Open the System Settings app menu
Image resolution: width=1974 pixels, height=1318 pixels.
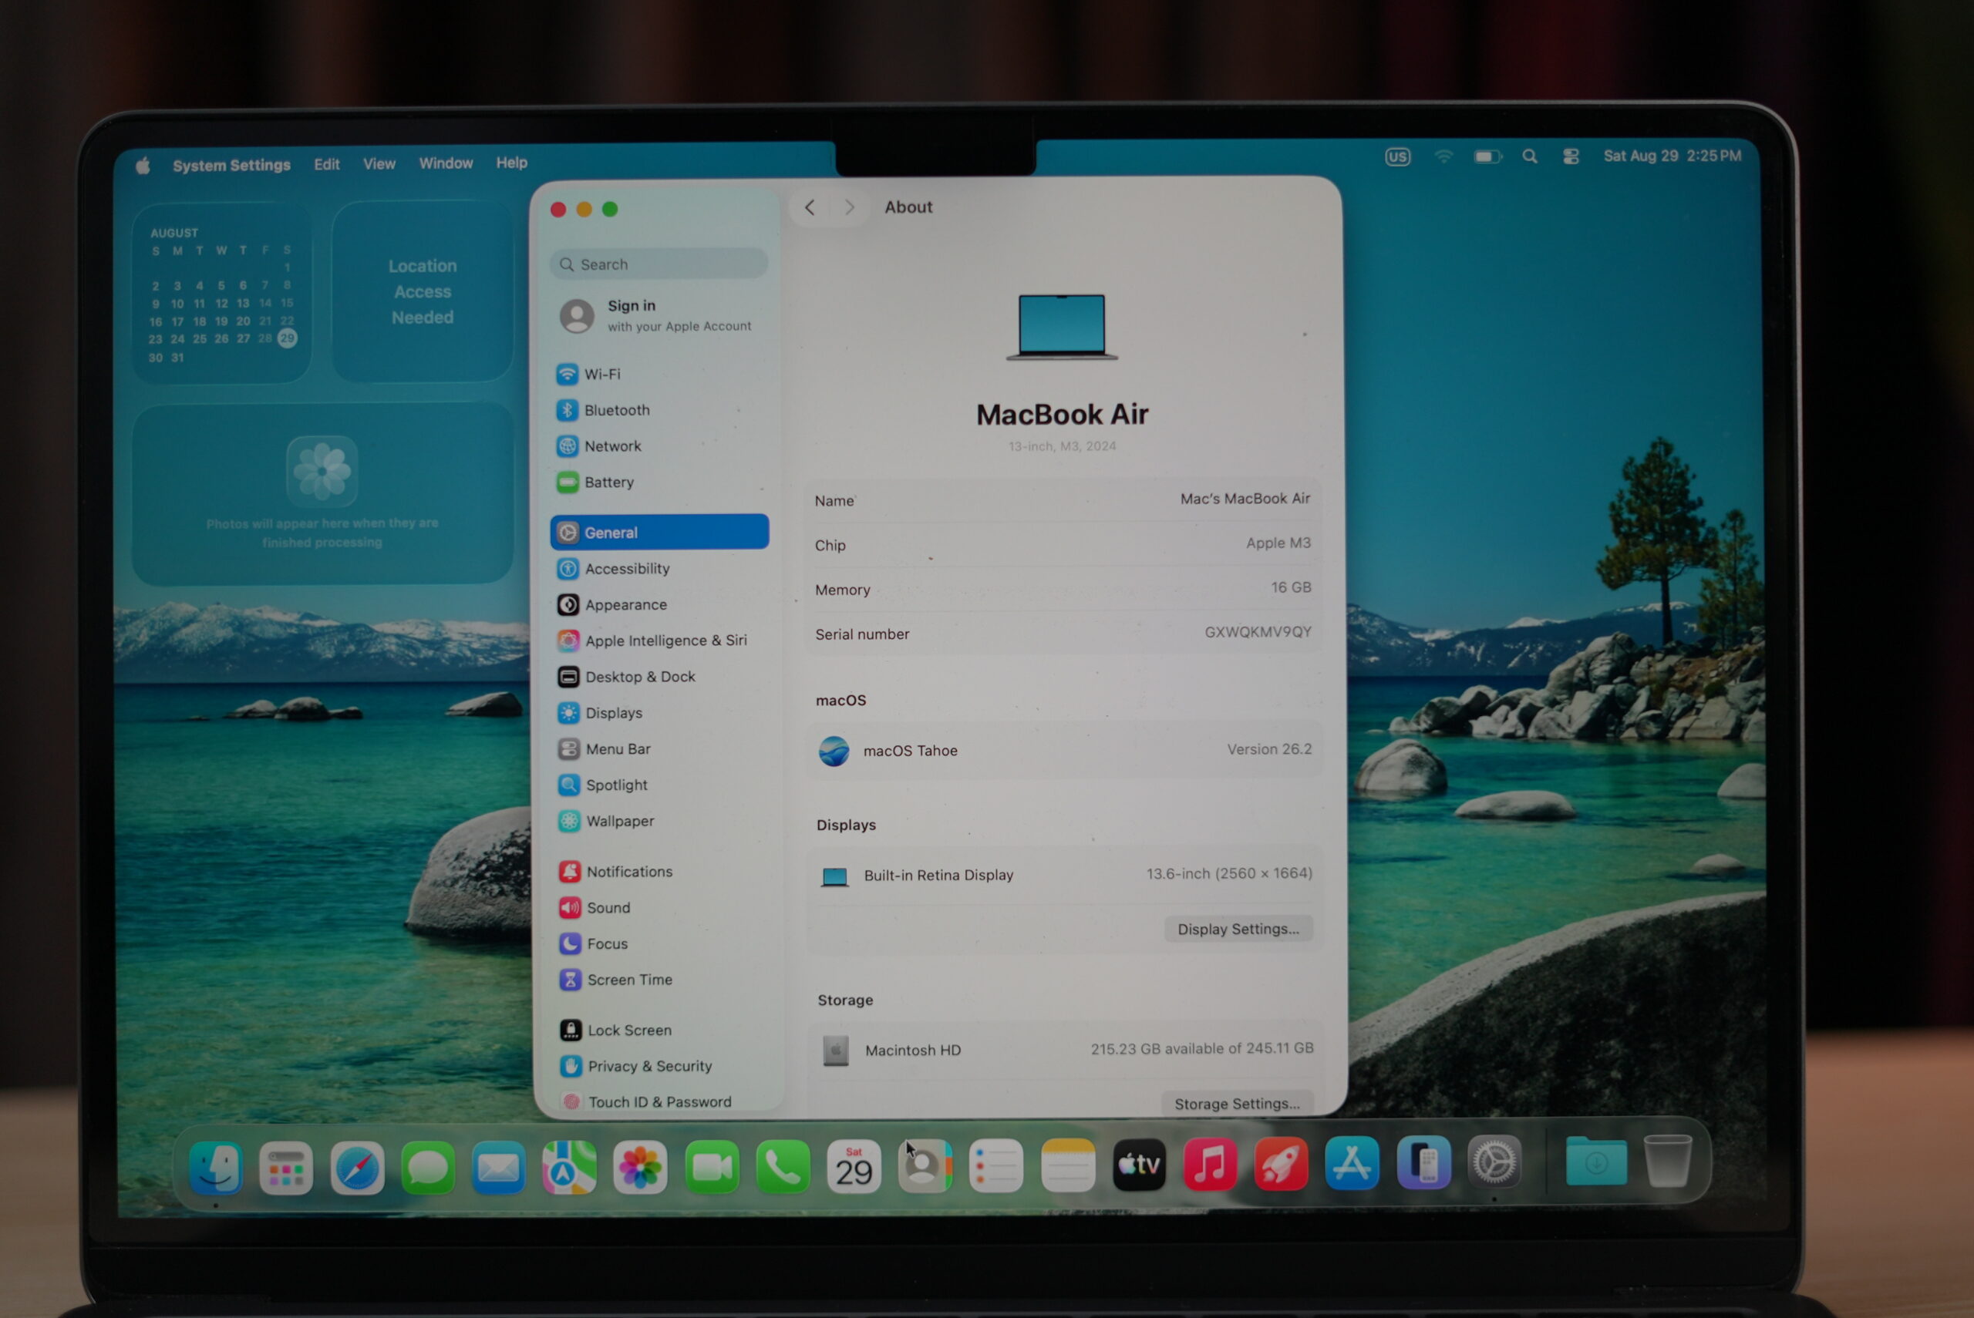[231, 166]
